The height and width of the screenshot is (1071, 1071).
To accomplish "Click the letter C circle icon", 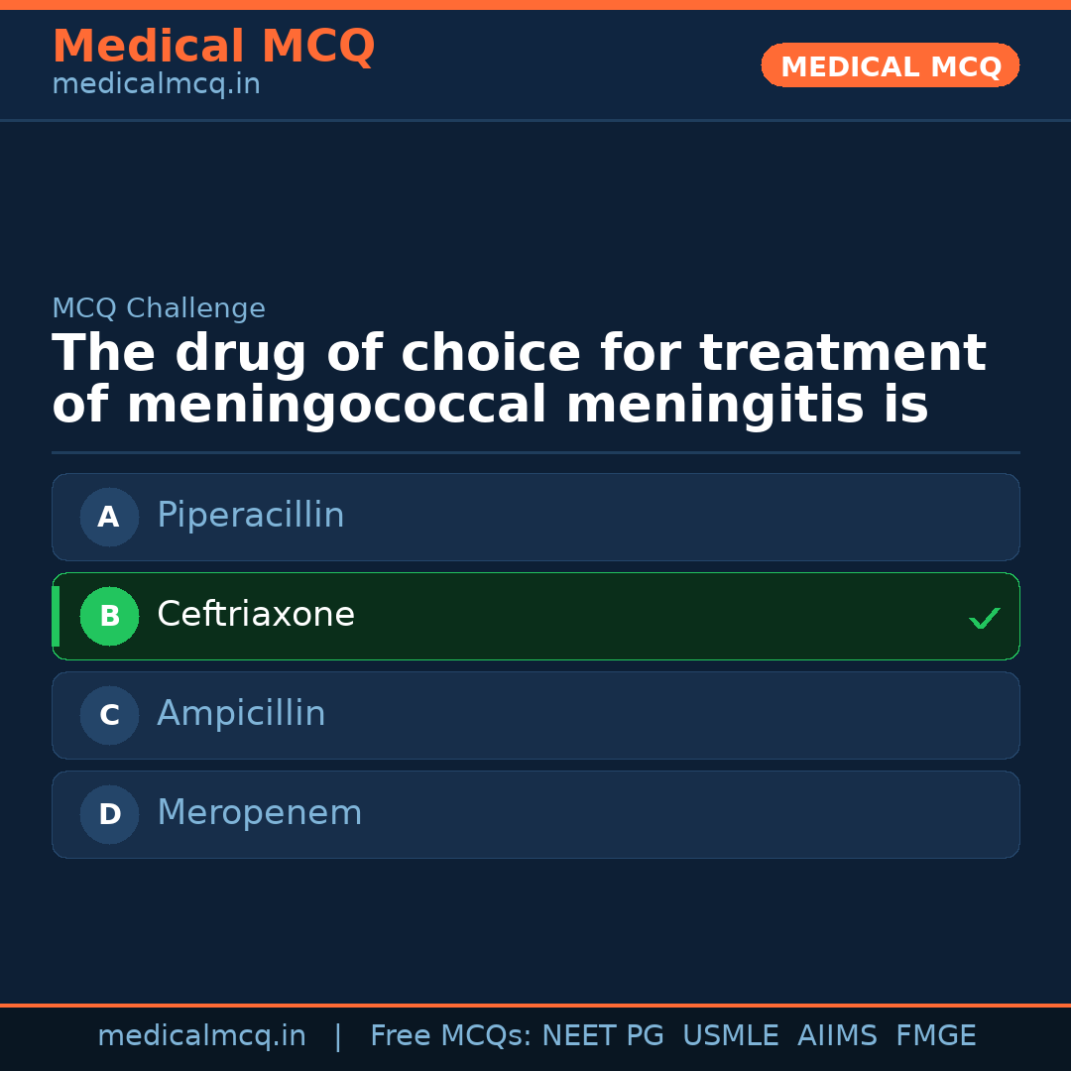I will pos(109,715).
